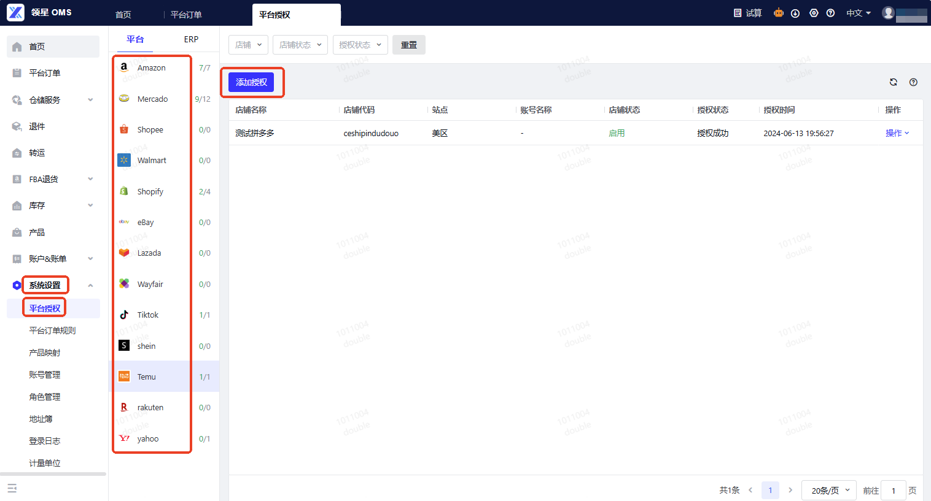Expand 操作 menu for 测试拼多多 row
This screenshot has height=501, width=931.
click(x=897, y=133)
